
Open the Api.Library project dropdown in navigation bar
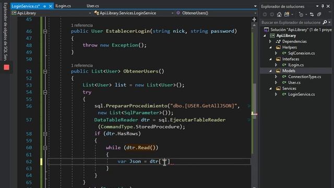(x=90, y=13)
